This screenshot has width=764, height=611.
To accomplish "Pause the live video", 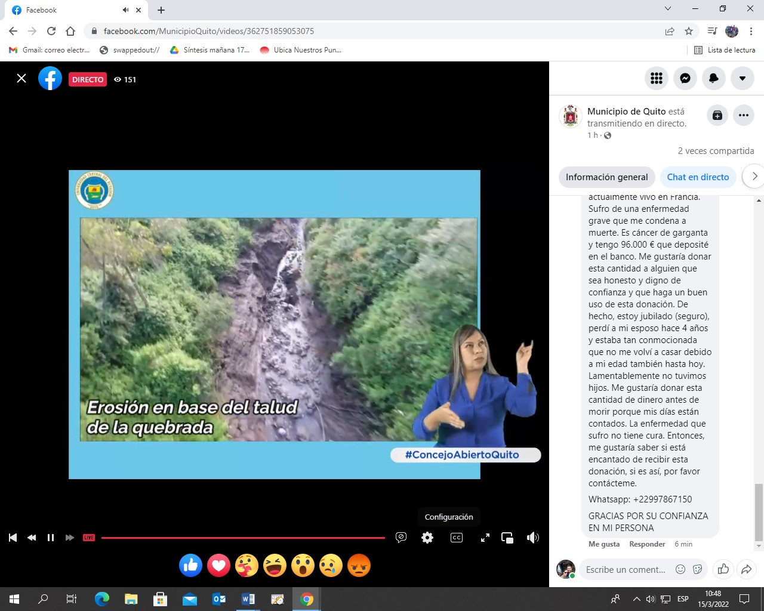I will pos(51,538).
